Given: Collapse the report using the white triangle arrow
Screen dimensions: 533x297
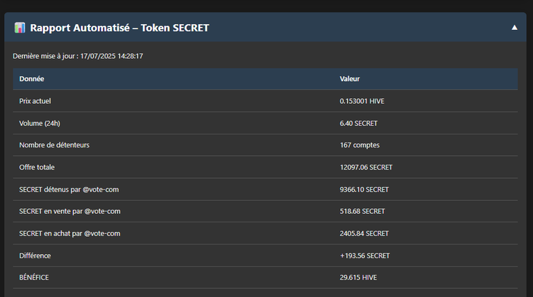Looking at the screenshot, I should (514, 28).
